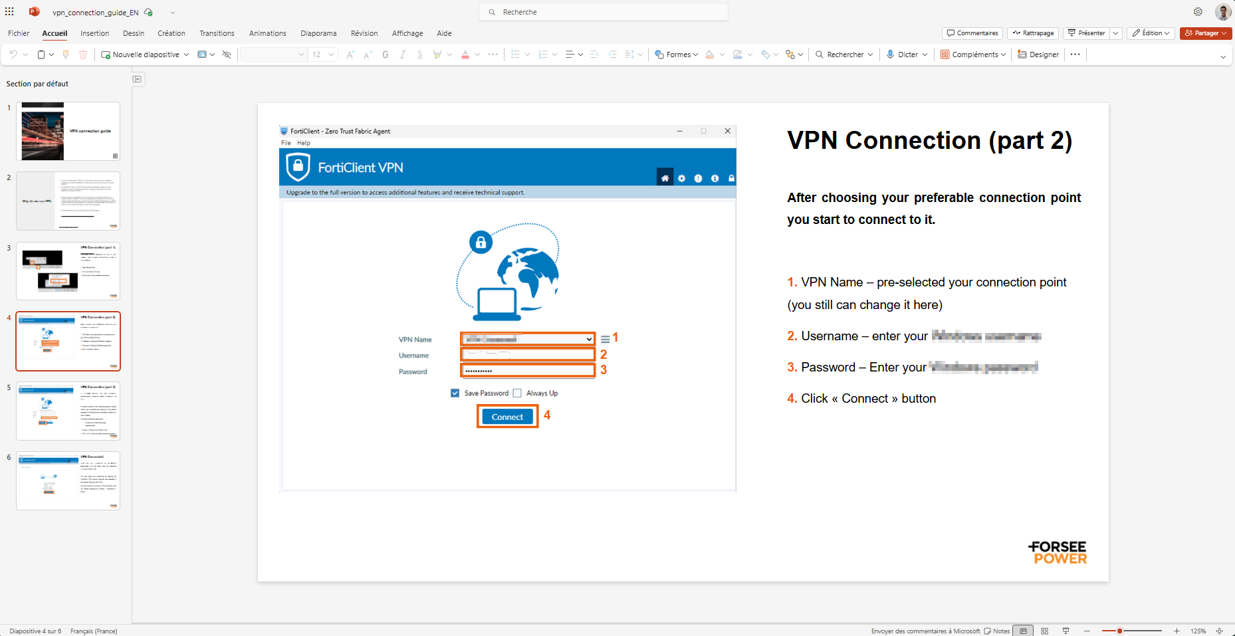Image resolution: width=1235 pixels, height=636 pixels.
Task: Open the app launcher grid icon
Action: click(x=9, y=12)
